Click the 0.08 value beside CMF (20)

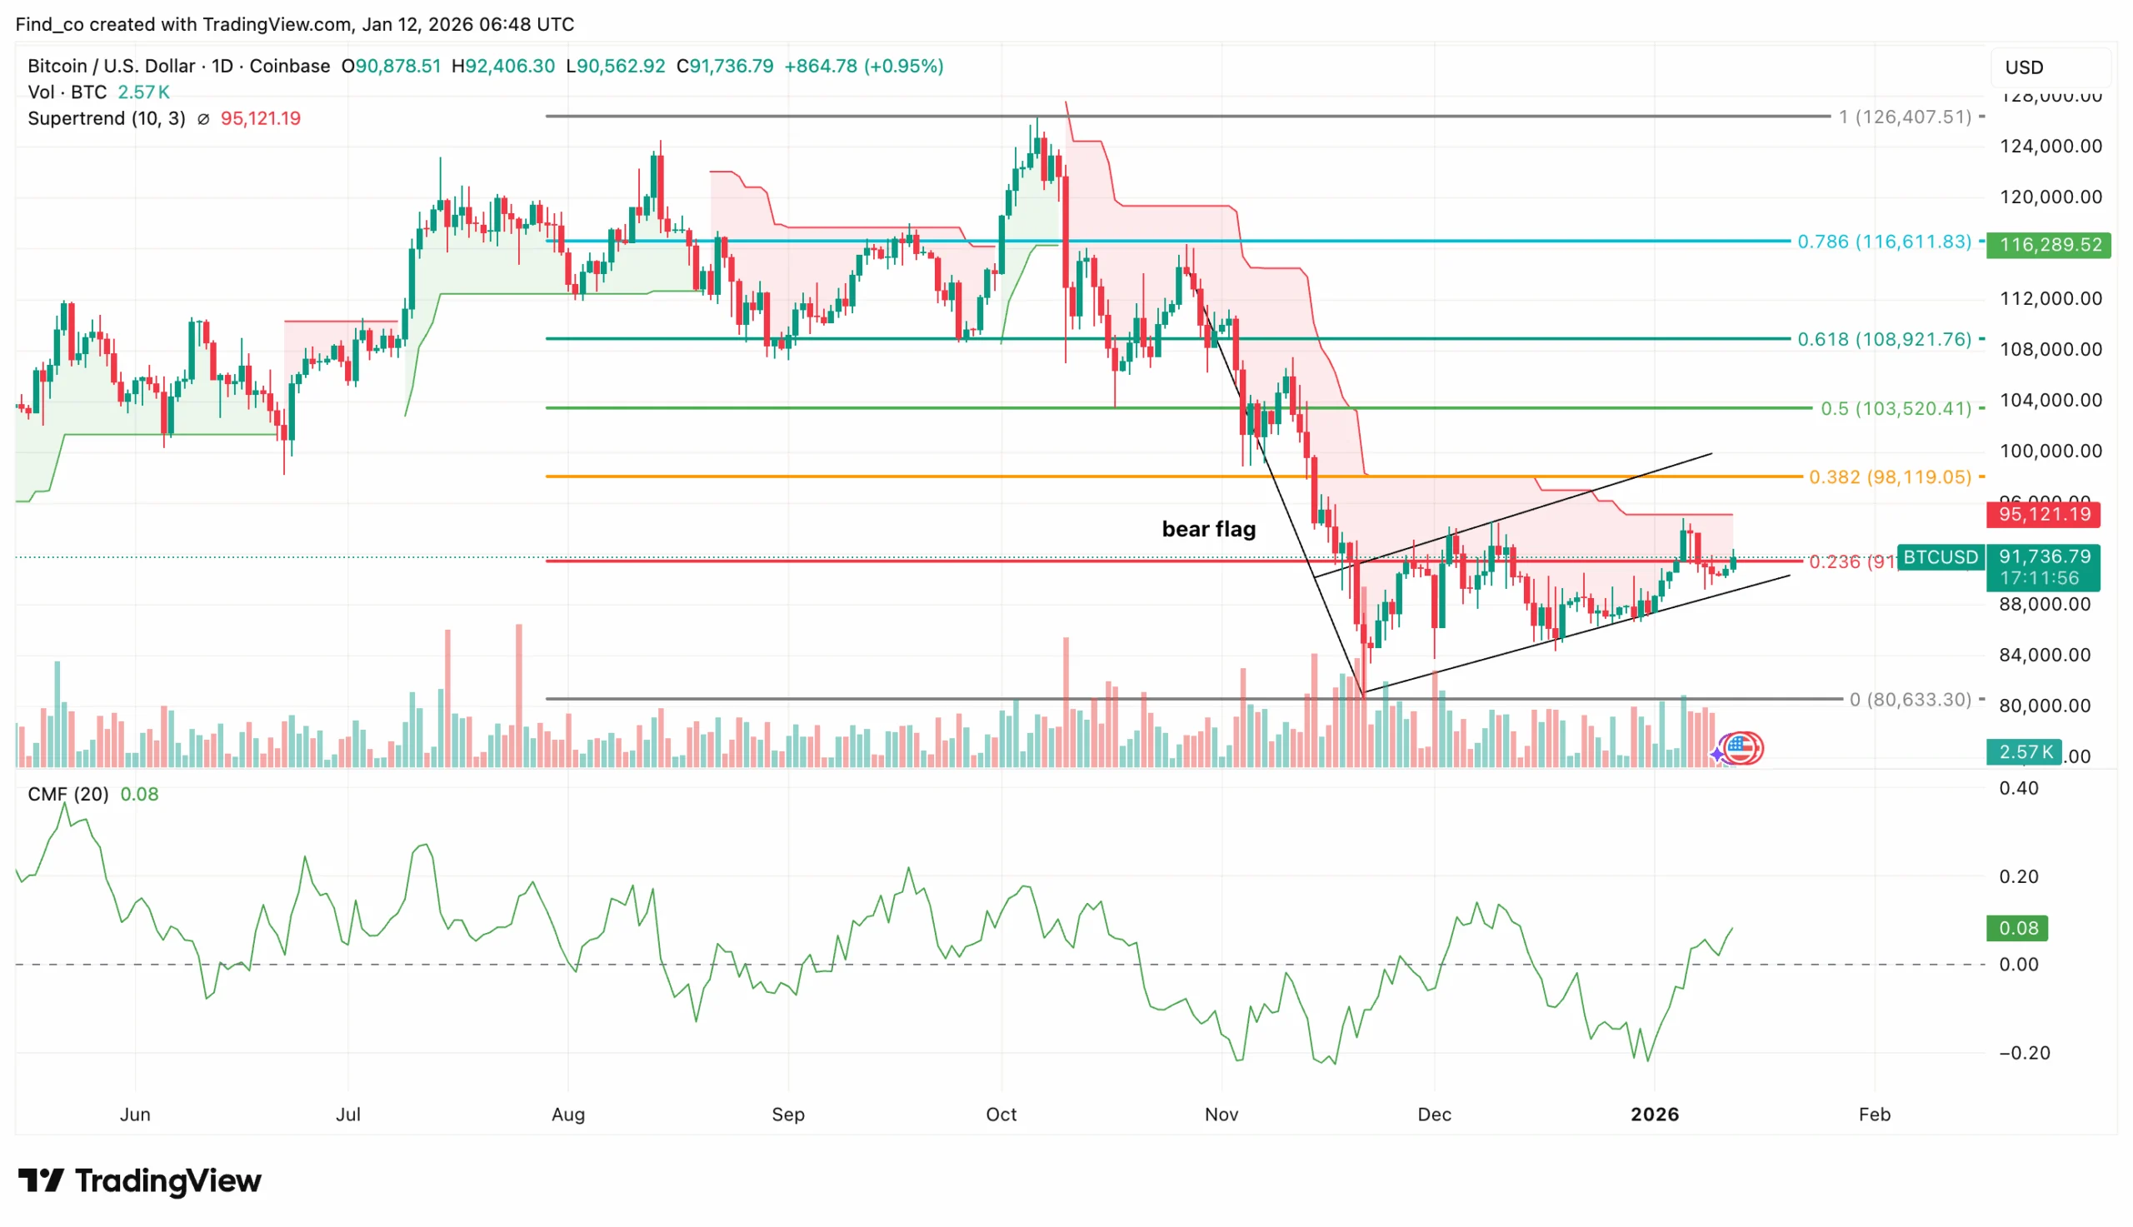tap(139, 794)
